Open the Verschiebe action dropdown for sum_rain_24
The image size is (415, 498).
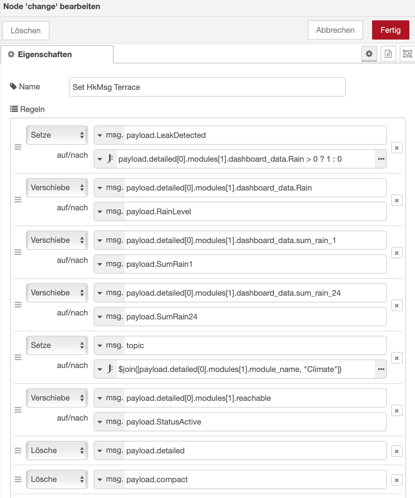(x=57, y=293)
